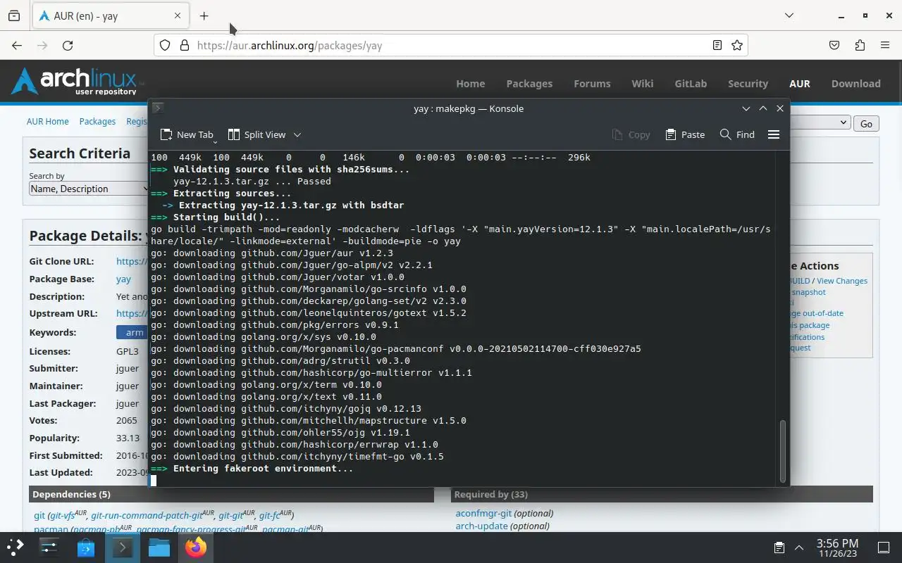This screenshot has width=902, height=563.
Task: Click the AUR Home link
Action: [x=47, y=121]
